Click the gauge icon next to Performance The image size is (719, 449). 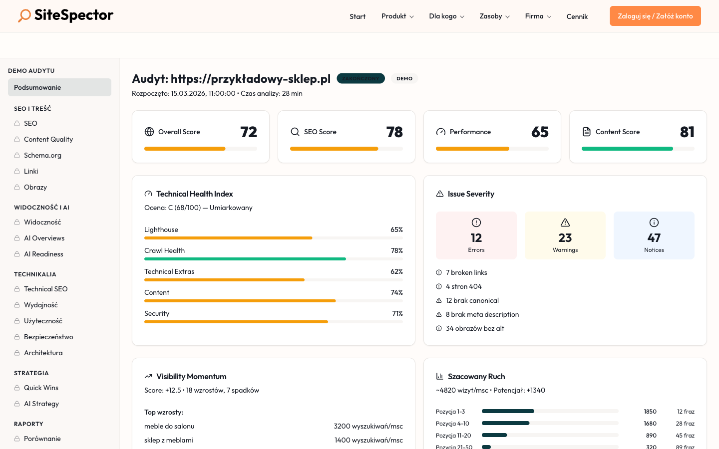point(440,132)
